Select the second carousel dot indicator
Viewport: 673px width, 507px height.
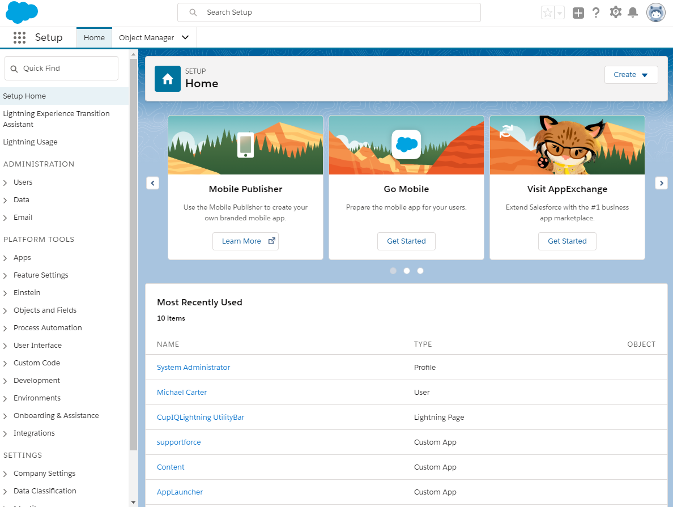pos(406,270)
